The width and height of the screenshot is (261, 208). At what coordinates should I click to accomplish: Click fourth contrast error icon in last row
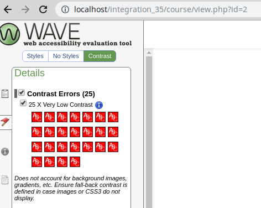[x=75, y=162]
